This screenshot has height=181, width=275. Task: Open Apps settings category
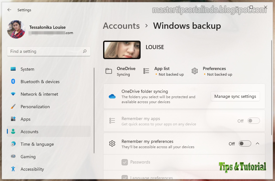[x=49, y=119]
